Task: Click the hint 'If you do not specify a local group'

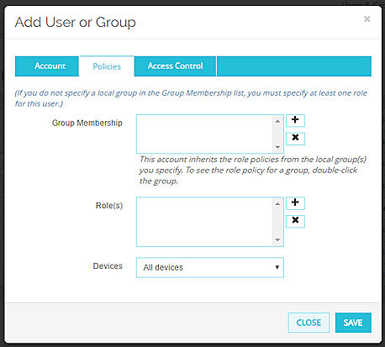Action: (x=191, y=98)
